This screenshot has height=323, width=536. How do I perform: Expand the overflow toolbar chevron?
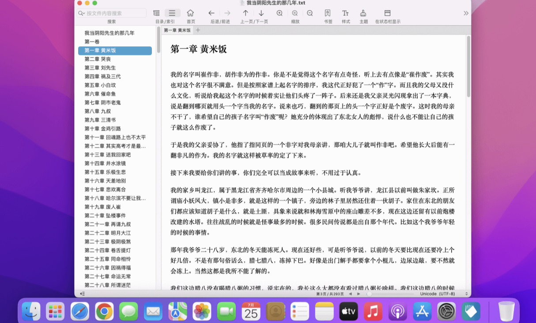click(466, 13)
